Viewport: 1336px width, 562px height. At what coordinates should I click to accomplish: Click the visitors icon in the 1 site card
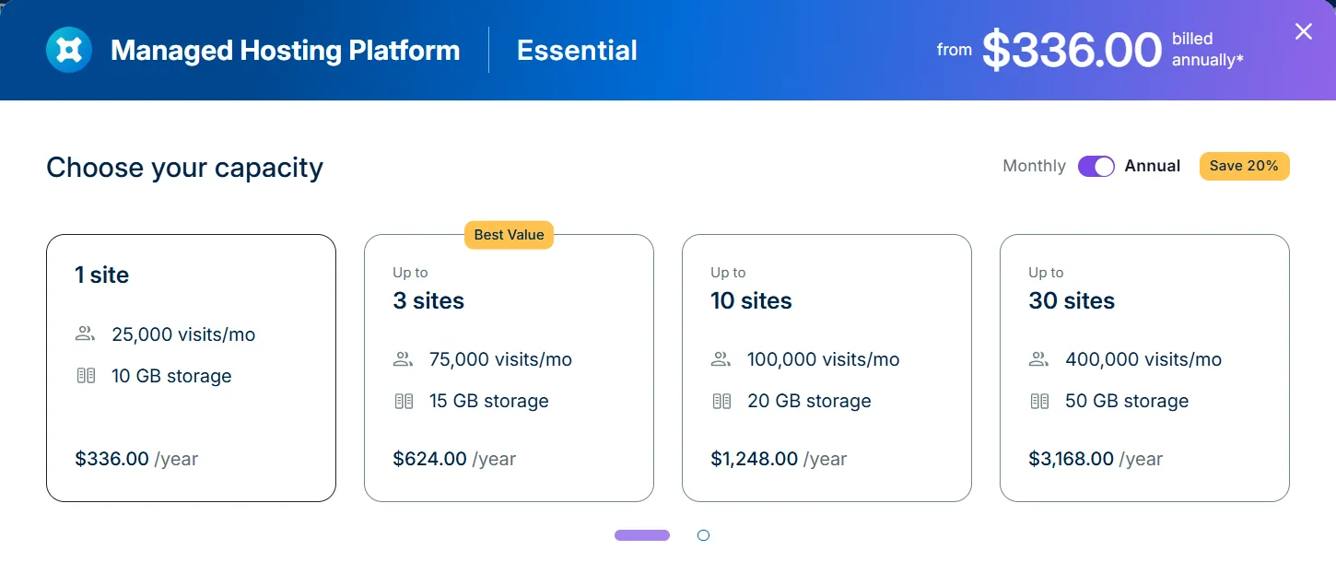click(85, 334)
